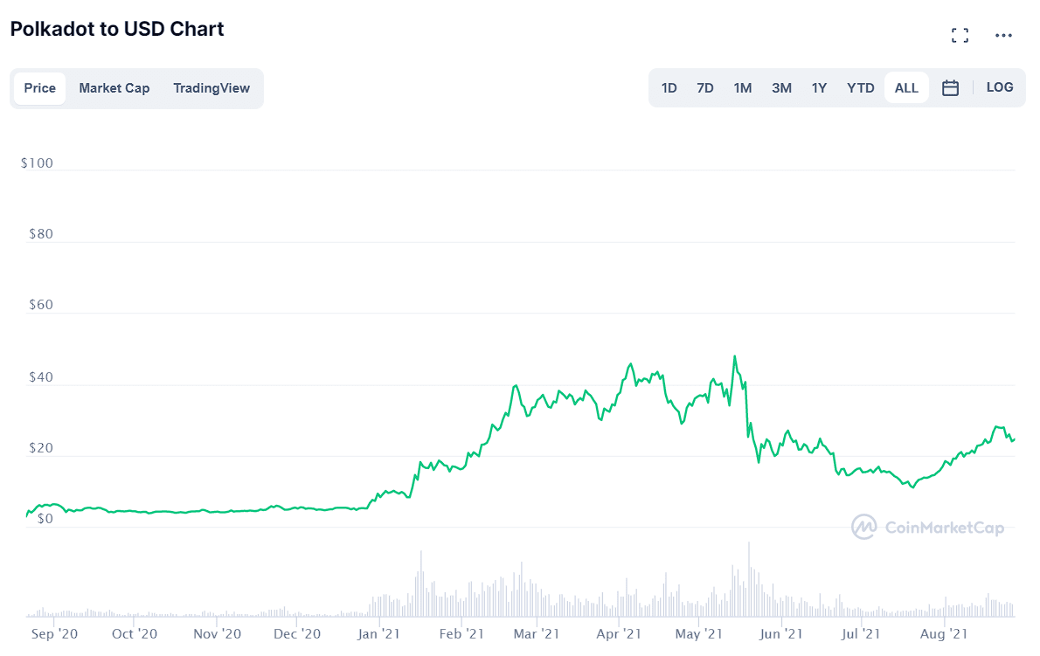Show the 1Y time range

819,88
